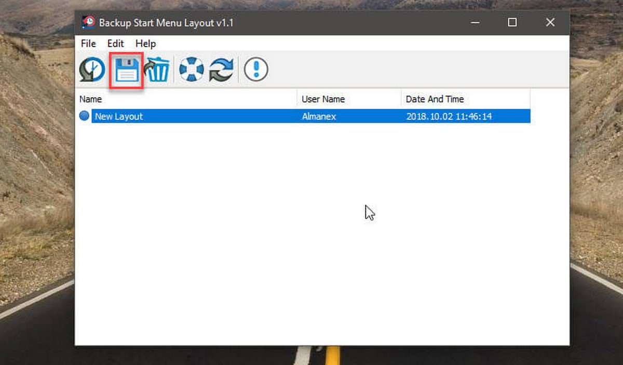Click the trash can delete backup icon

[x=156, y=70]
